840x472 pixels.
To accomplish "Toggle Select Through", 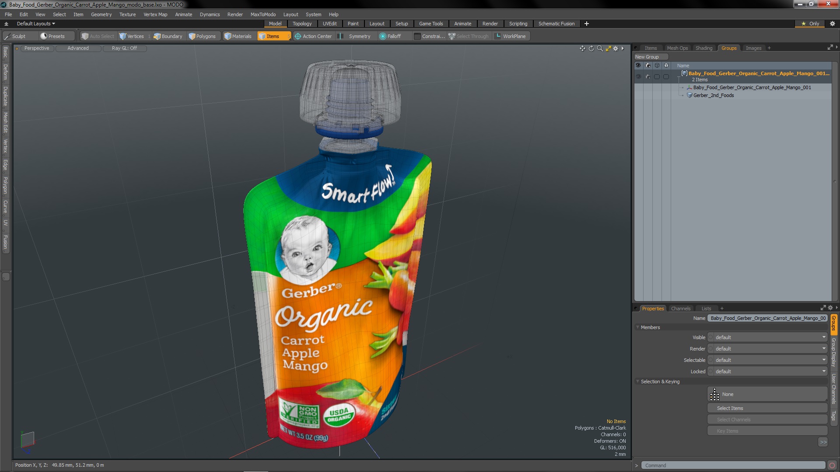I will point(469,36).
